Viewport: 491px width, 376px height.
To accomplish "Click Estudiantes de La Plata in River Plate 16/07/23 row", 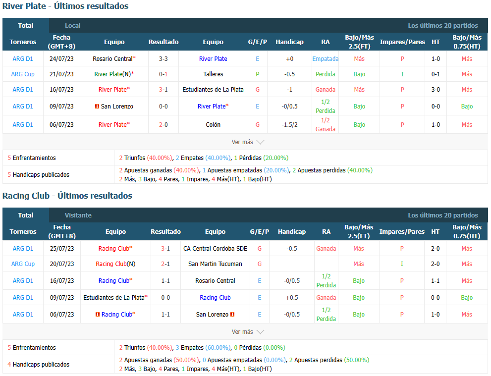I will click(213, 90).
